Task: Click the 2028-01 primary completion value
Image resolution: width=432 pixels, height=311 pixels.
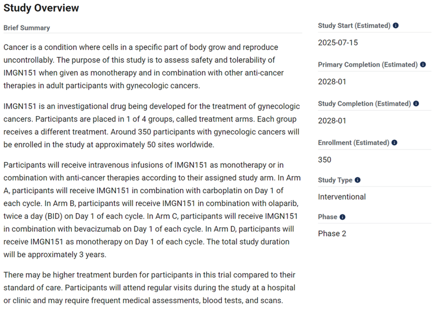Action: coord(332,82)
